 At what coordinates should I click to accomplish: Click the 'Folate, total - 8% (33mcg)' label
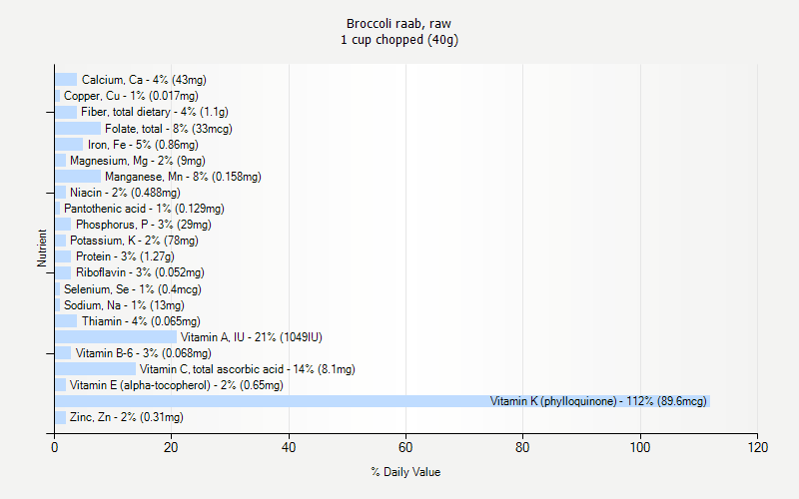(169, 129)
